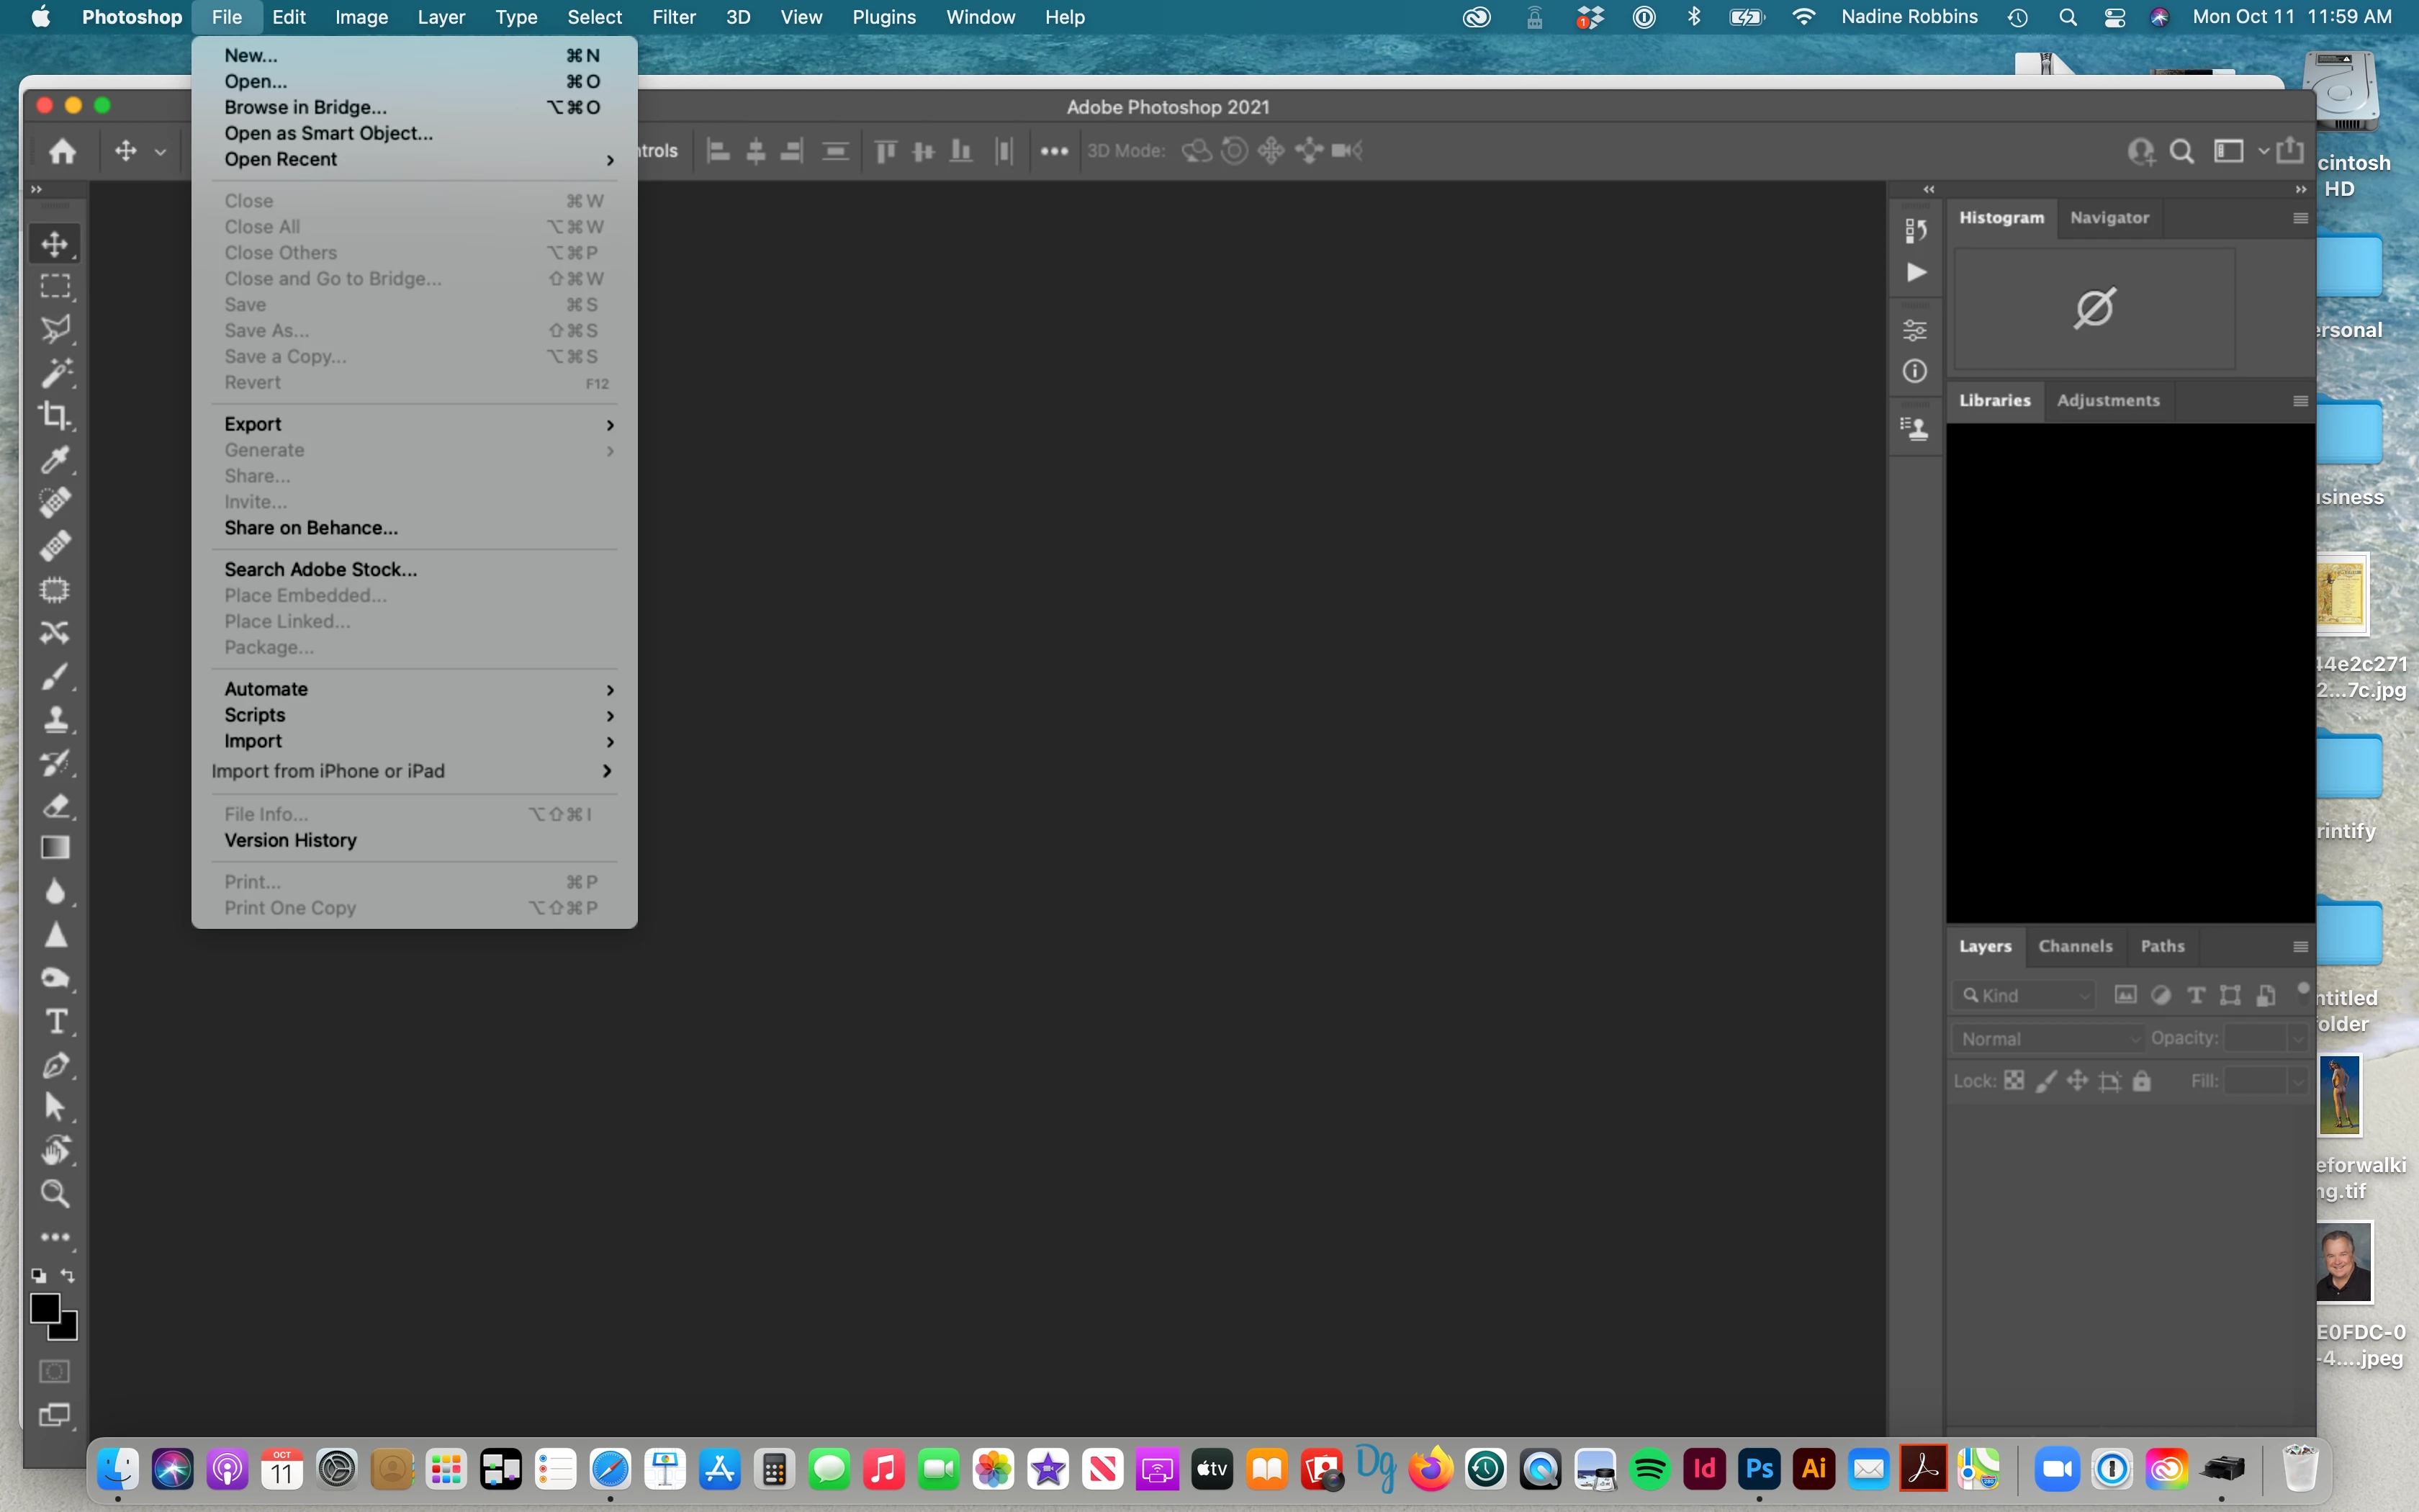Image resolution: width=2419 pixels, height=1512 pixels.
Task: Select the Zoom tool
Action: click(55, 1193)
